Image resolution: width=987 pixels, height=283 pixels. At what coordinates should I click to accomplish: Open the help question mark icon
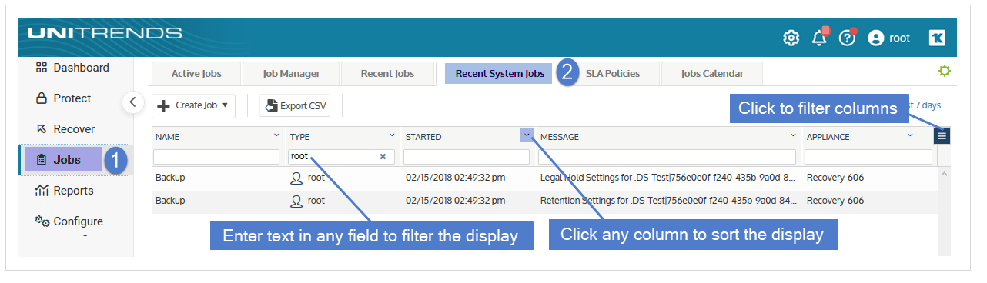(x=848, y=38)
